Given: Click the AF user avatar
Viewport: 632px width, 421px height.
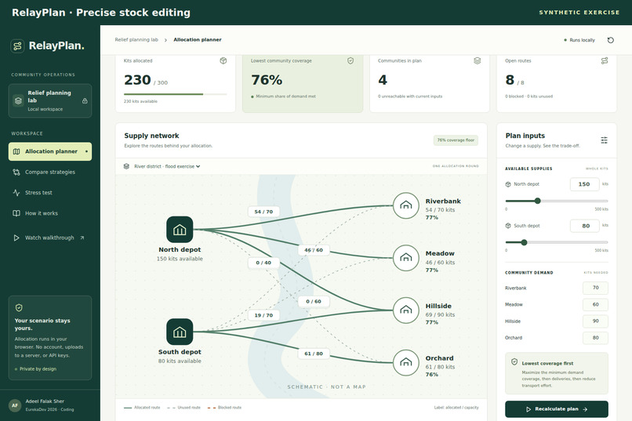Looking at the screenshot, I should (15, 405).
